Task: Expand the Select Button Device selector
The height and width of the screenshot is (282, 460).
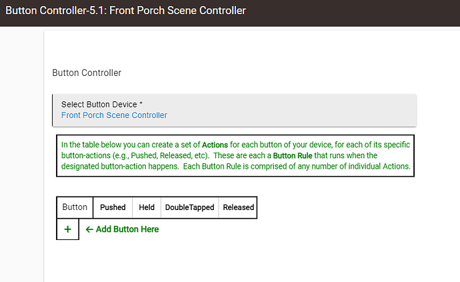Action: pyautogui.click(x=235, y=111)
